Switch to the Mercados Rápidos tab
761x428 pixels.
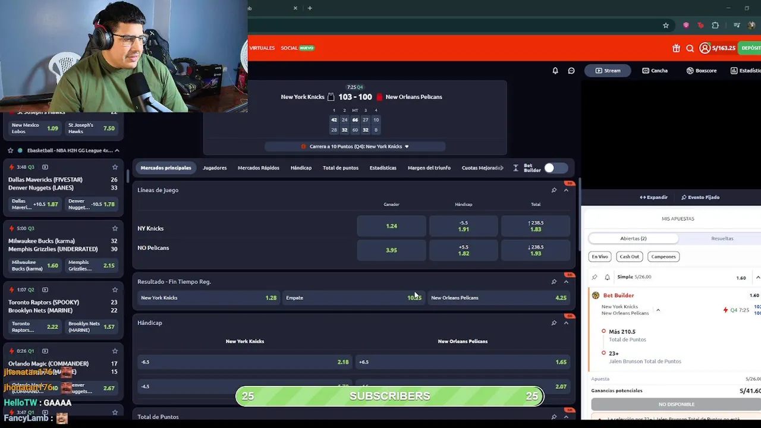[259, 168]
